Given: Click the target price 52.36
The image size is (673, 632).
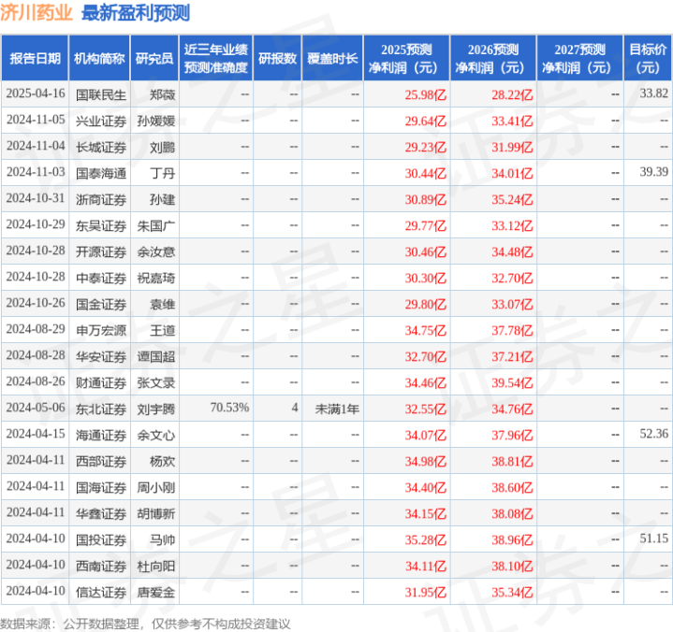Looking at the screenshot, I should (x=653, y=434).
